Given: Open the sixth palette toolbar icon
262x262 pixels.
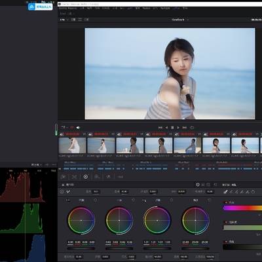Looking at the screenshot, I should [120, 177].
